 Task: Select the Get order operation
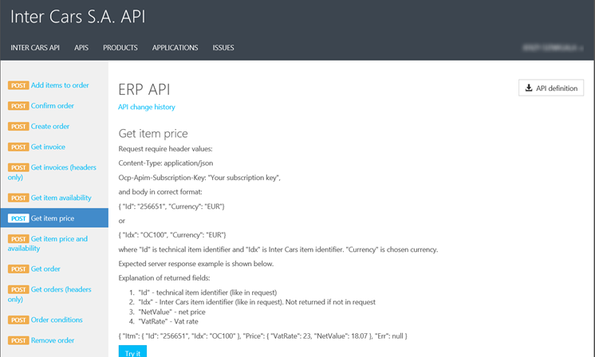tap(45, 269)
